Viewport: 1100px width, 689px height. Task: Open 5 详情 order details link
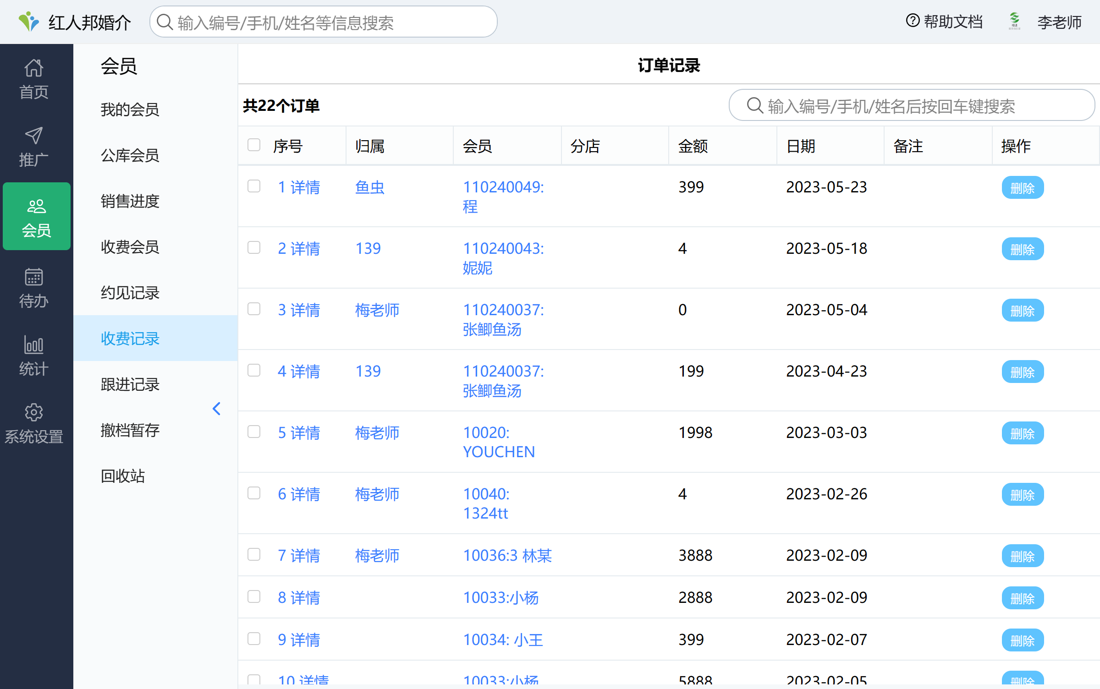299,433
